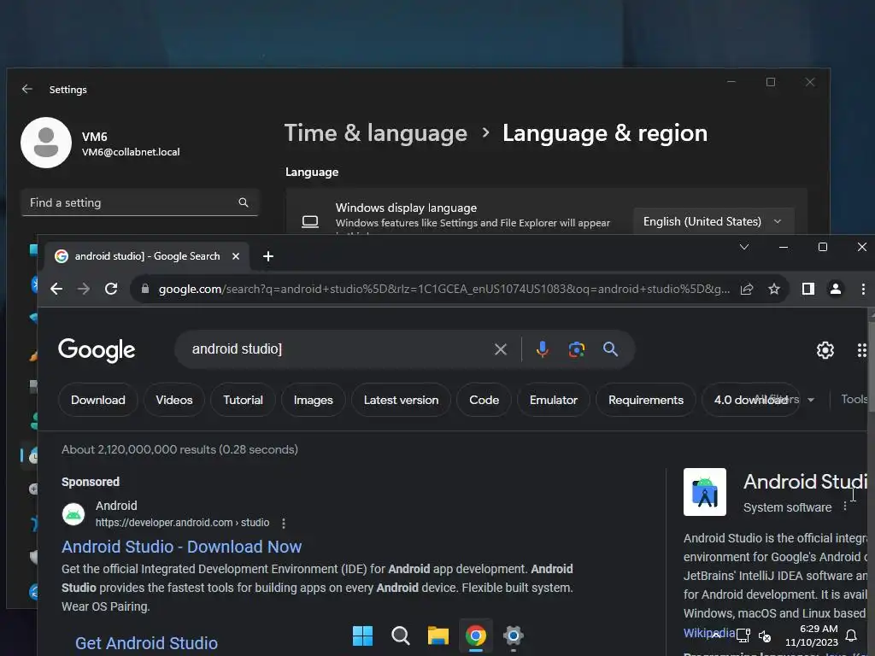Go back in Settings window
Screen dimensions: 875x656
coord(26,89)
